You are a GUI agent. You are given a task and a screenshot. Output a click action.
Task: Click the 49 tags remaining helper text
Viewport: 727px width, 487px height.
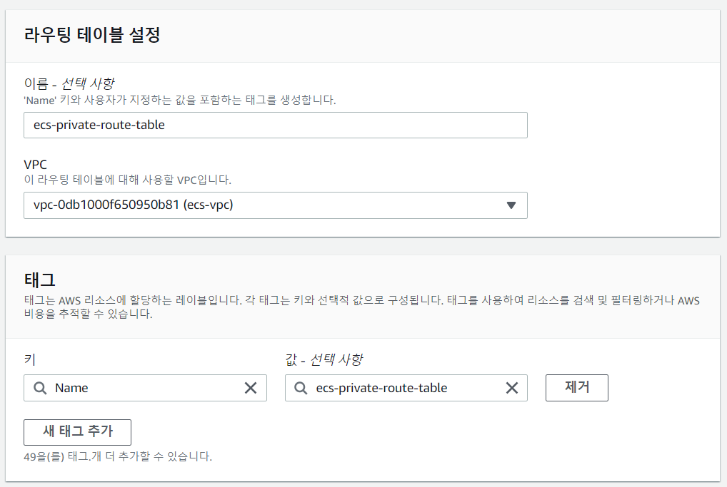click(x=118, y=456)
